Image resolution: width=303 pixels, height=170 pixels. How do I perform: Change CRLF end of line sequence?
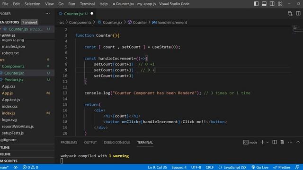pyautogui.click(x=210, y=167)
